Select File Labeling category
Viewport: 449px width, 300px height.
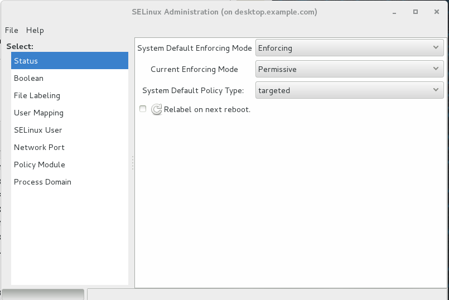pyautogui.click(x=70, y=95)
